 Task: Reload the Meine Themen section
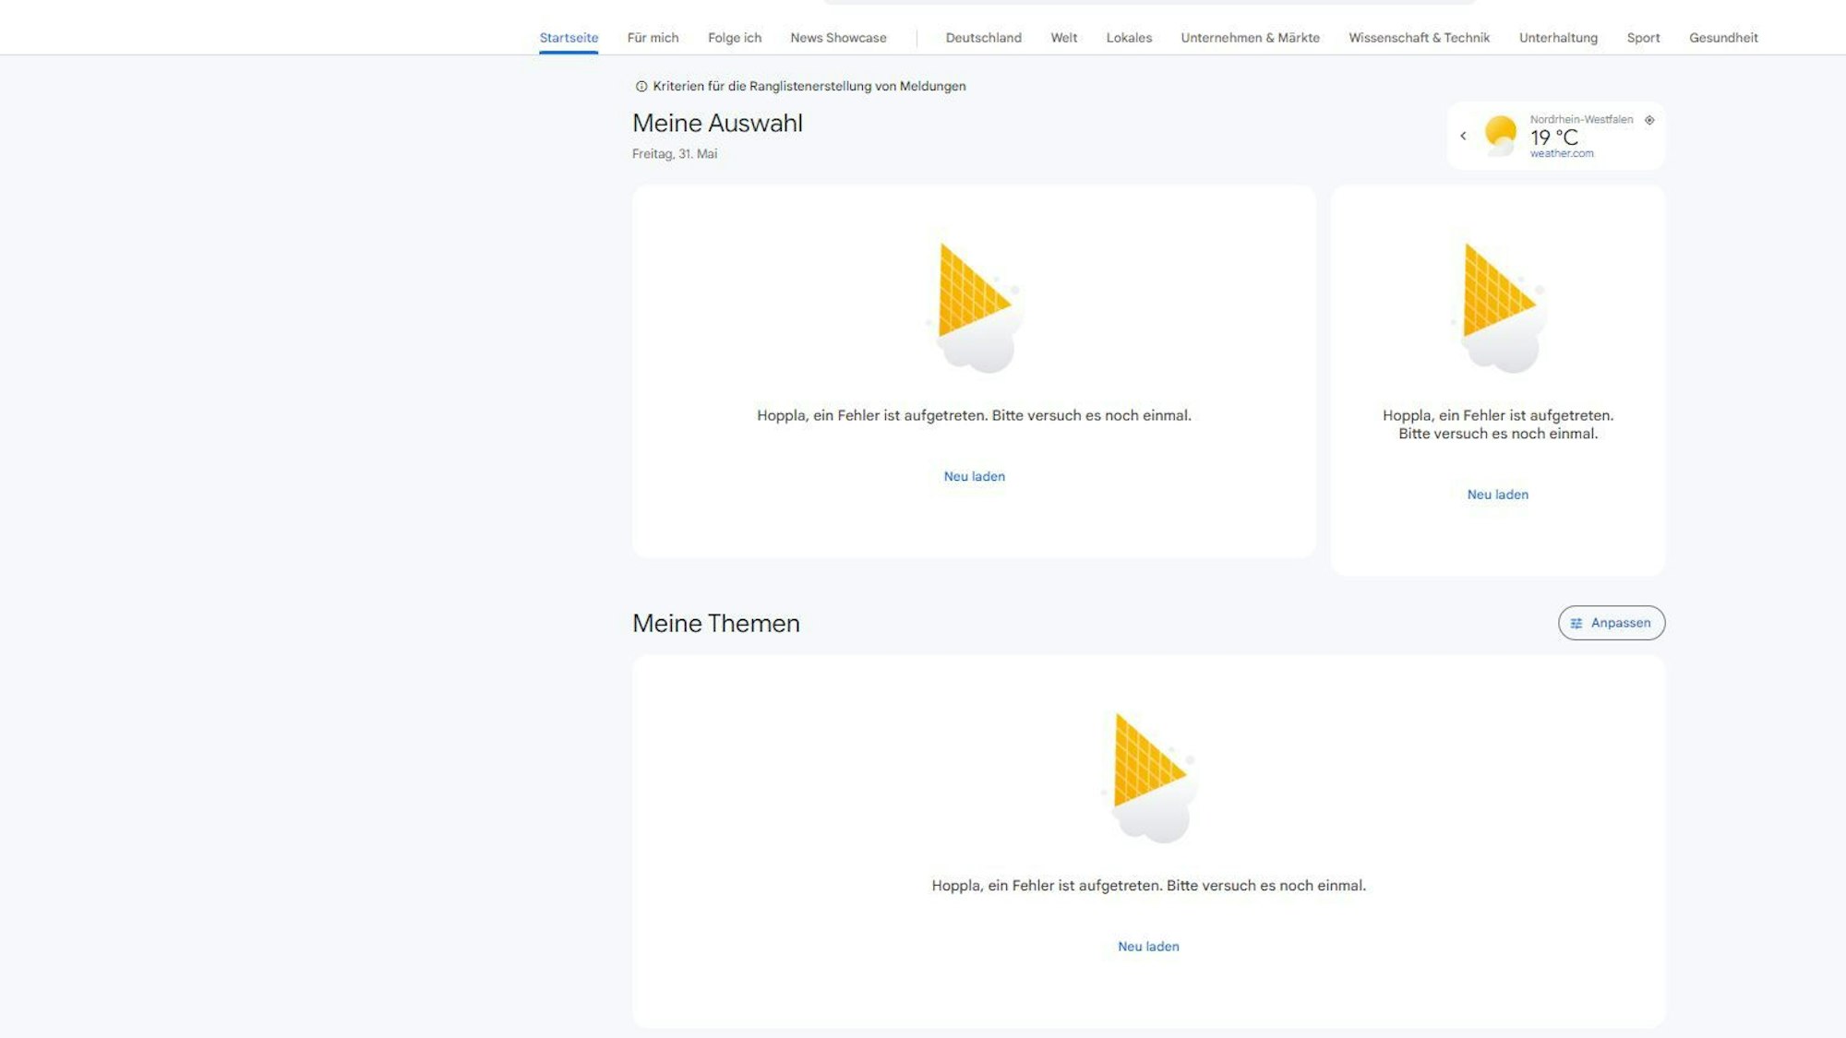pyautogui.click(x=1148, y=947)
